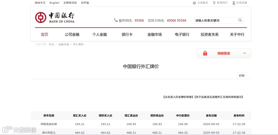
Task: Click the 澳大利亚元 currency row name
Action: click(x=49, y=132)
